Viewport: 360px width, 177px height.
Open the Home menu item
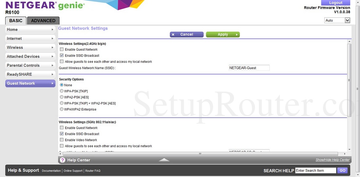[30, 30]
